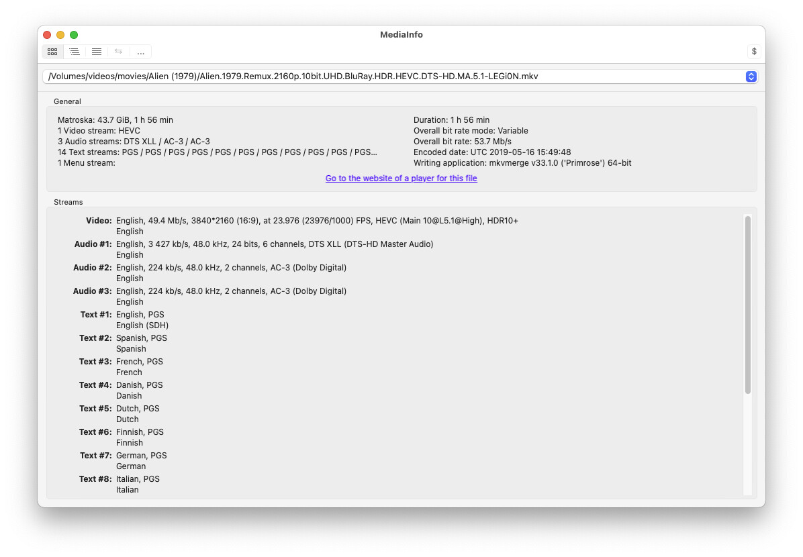This screenshot has width=803, height=557.
Task: Select the Text #7 row label
Action: [x=96, y=456]
